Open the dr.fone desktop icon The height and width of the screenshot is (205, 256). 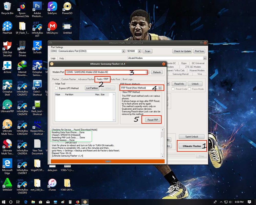tap(7, 67)
